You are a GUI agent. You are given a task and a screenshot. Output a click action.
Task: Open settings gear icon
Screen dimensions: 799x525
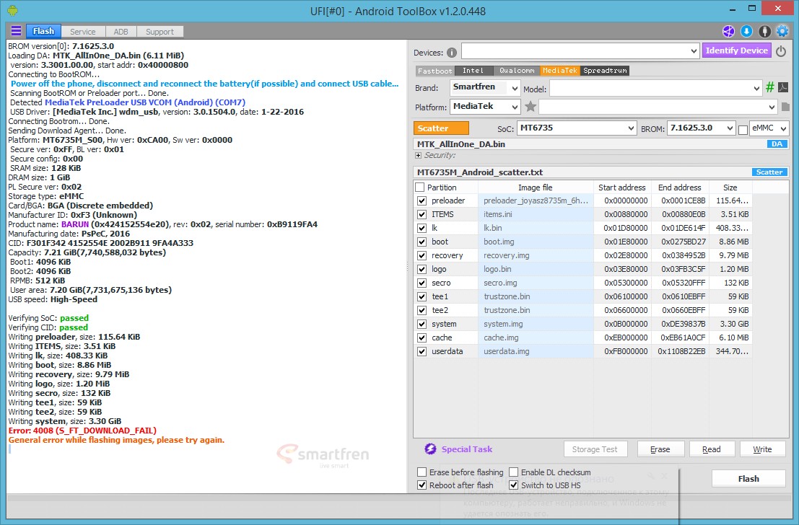click(x=782, y=32)
